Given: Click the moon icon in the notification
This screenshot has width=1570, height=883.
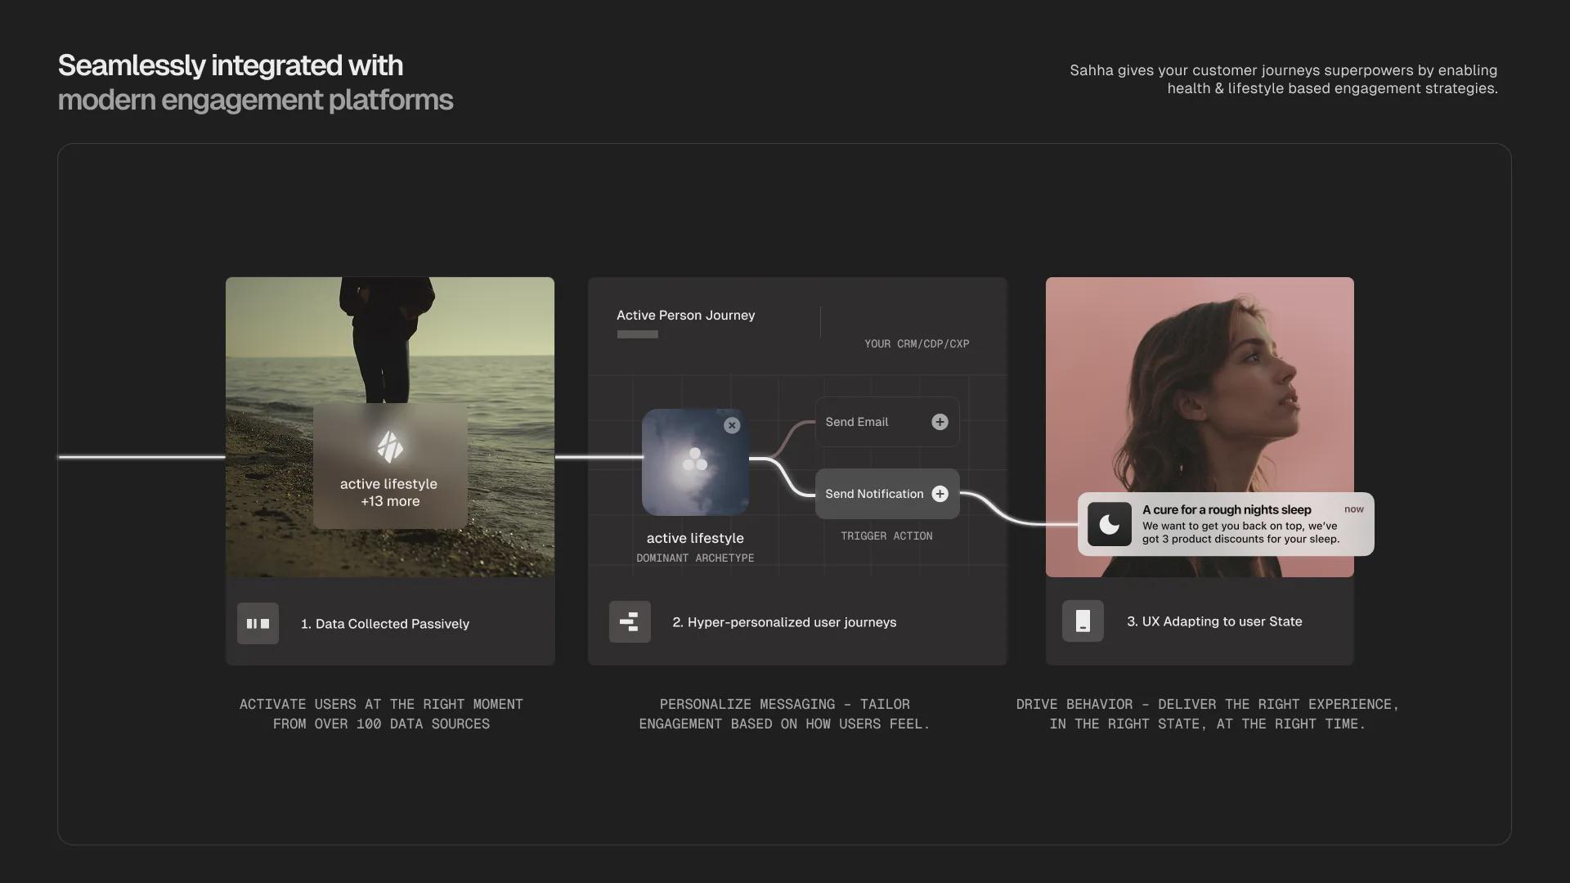Looking at the screenshot, I should 1110,524.
